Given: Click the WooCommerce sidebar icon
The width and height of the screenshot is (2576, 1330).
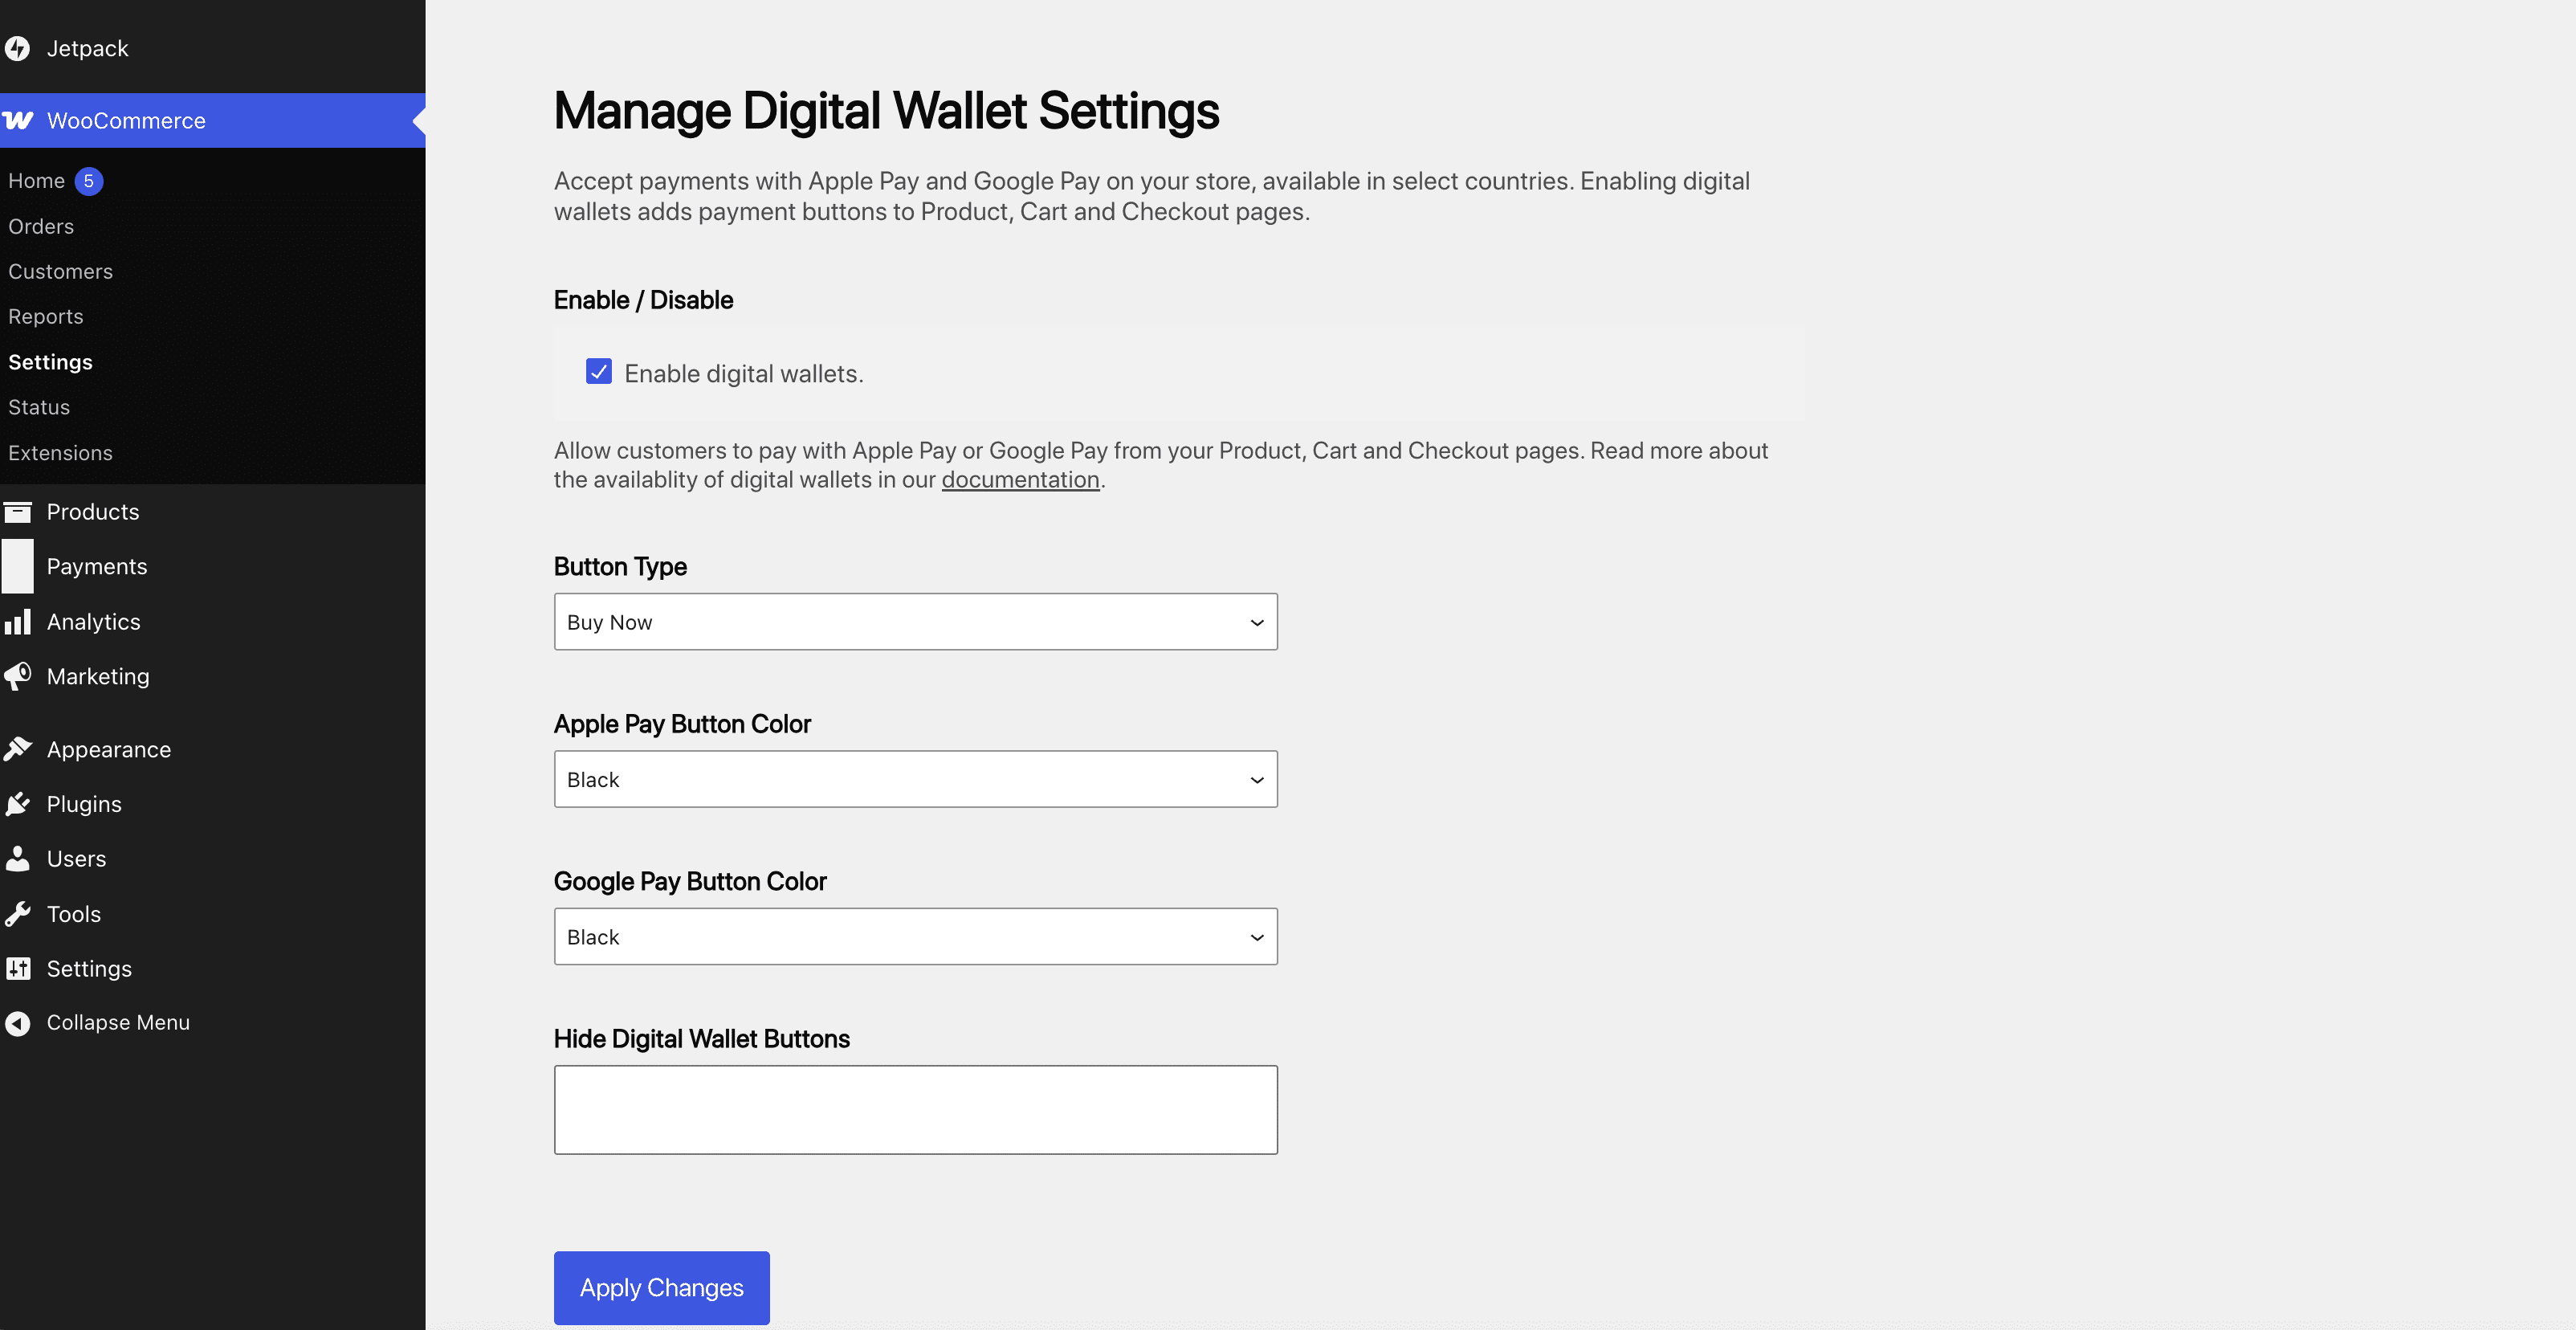Looking at the screenshot, I should (x=18, y=120).
